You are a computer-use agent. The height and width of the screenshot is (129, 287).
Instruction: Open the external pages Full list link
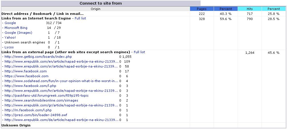139,52
